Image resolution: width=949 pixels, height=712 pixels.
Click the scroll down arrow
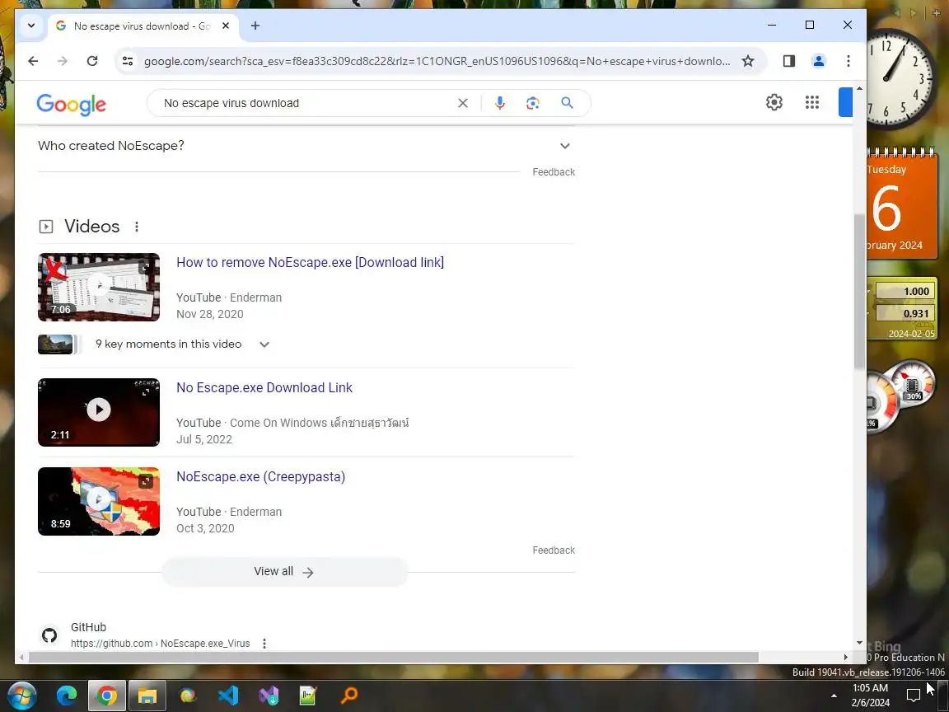pos(859,643)
